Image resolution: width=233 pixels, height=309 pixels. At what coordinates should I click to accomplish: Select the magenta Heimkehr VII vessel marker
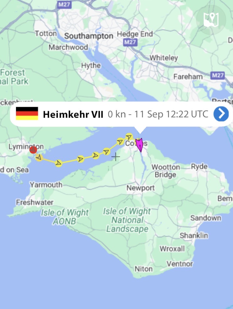140,145
